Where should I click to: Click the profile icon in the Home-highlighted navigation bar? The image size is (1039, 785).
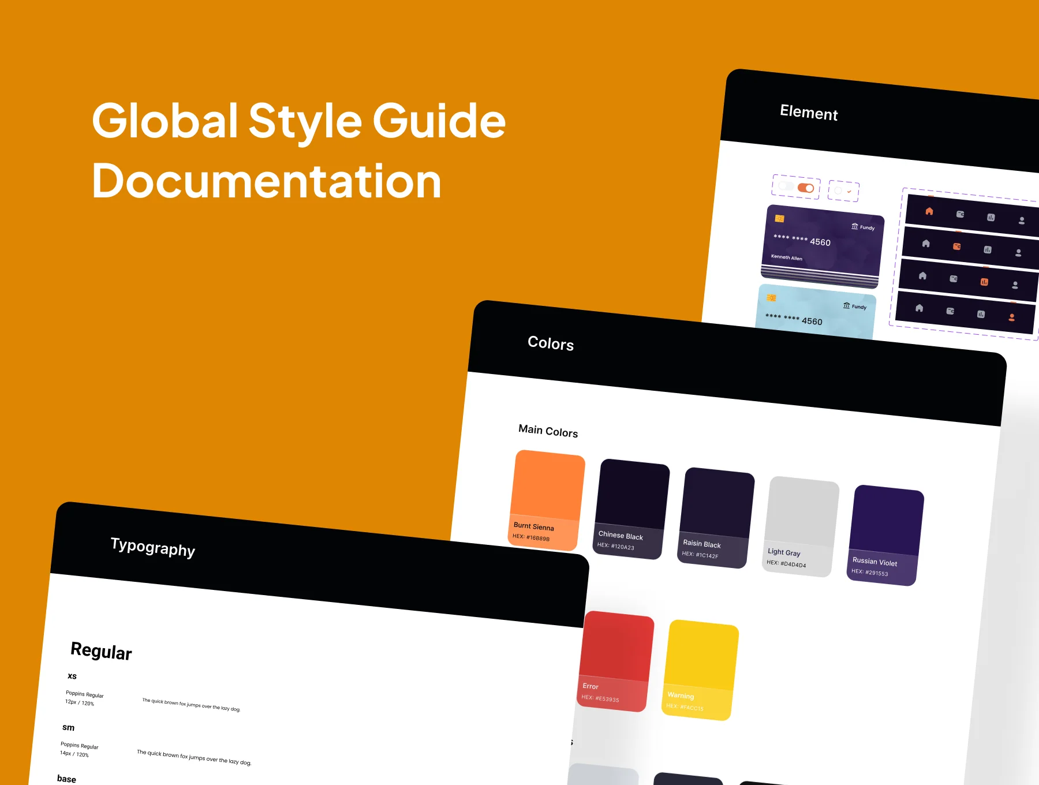[x=1022, y=220]
